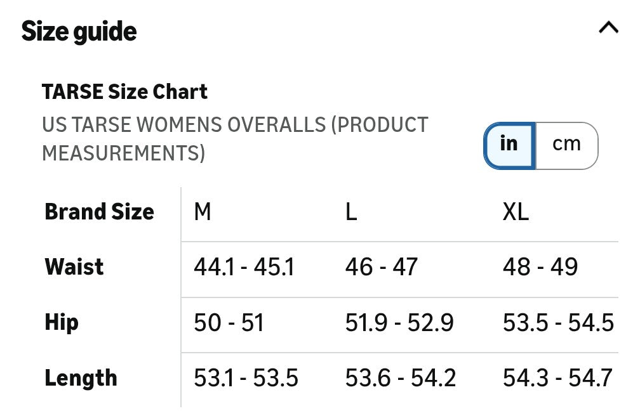Click the XL hip value 53.5 - 54.5
The height and width of the screenshot is (411, 640).
(x=558, y=323)
